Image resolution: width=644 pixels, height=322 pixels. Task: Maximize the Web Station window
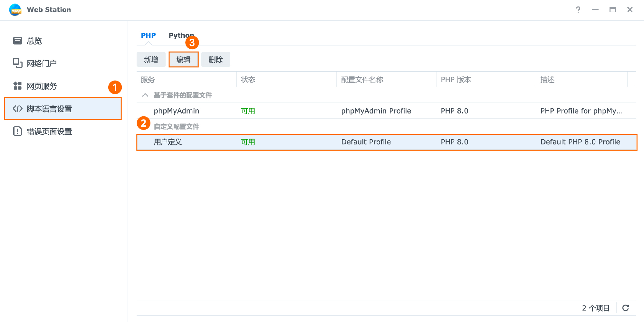(x=612, y=10)
